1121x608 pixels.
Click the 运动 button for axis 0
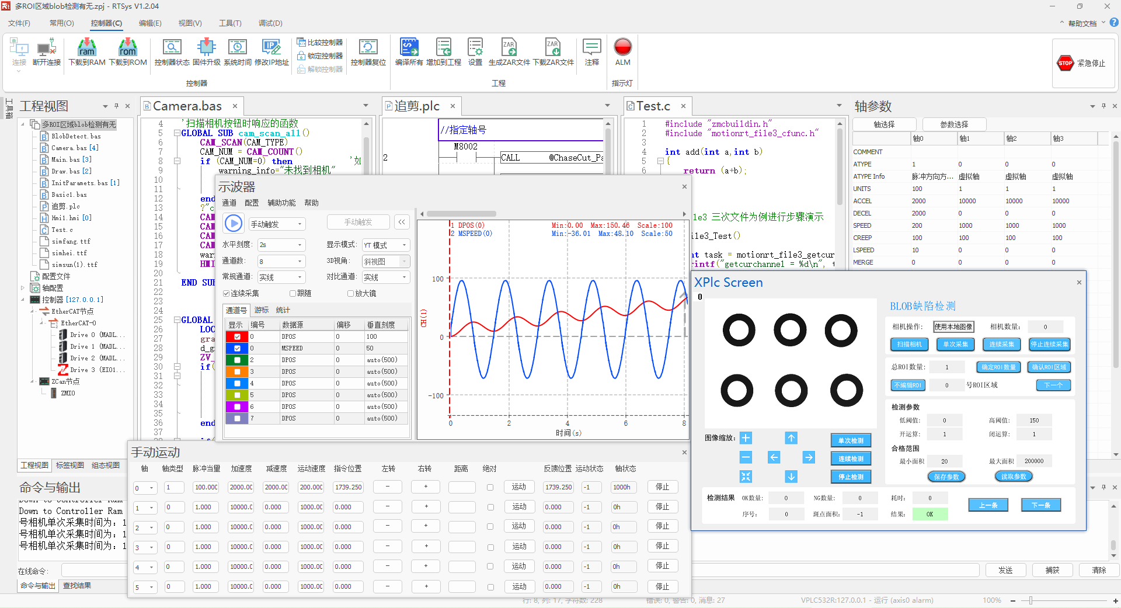pos(519,487)
